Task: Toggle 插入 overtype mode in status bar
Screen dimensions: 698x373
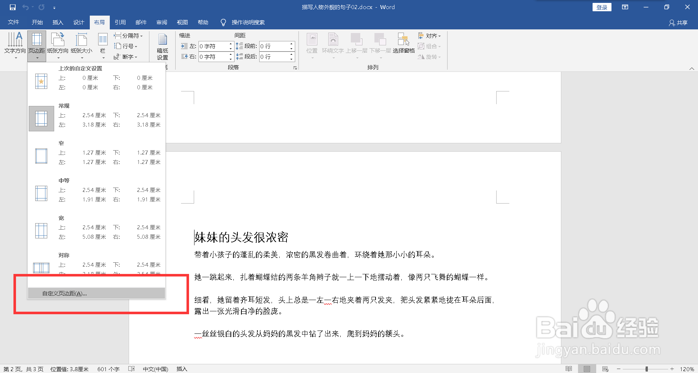Action: (x=182, y=369)
